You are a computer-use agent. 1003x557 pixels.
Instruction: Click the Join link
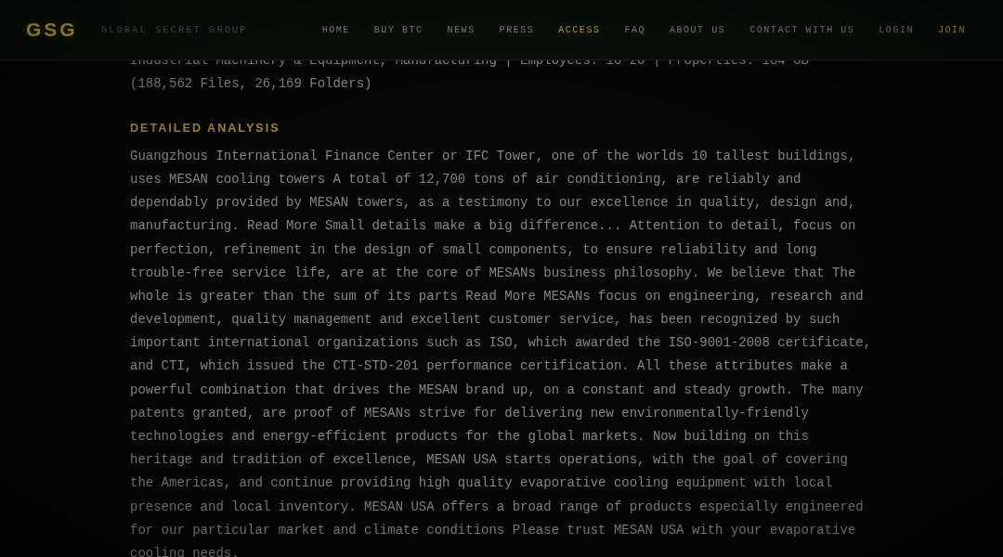(952, 30)
